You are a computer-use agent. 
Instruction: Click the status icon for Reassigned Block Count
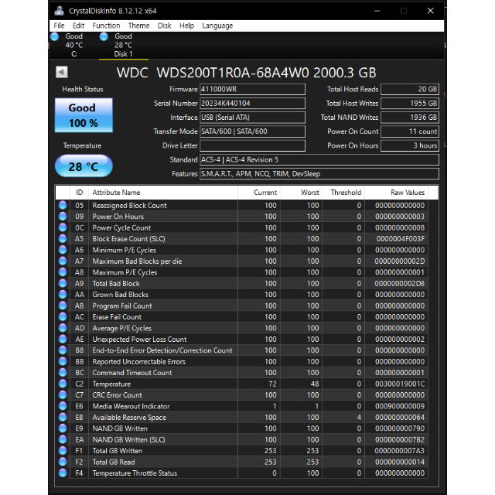coord(63,205)
